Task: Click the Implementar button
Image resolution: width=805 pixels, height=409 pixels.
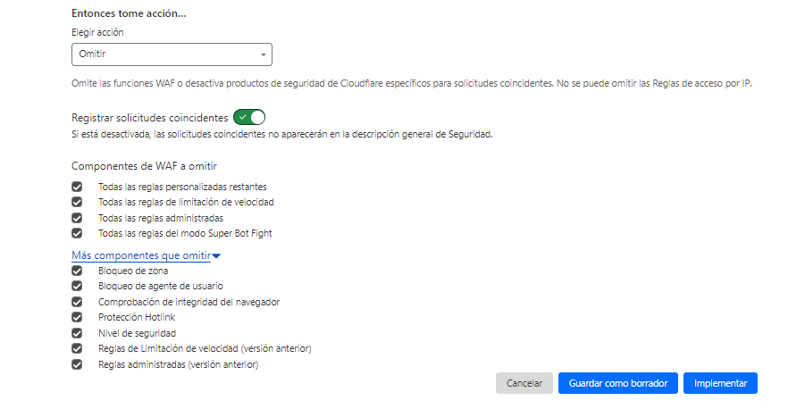Action: coord(720,383)
